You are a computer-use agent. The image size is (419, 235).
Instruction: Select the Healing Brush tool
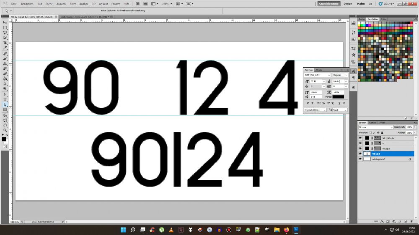(5, 54)
